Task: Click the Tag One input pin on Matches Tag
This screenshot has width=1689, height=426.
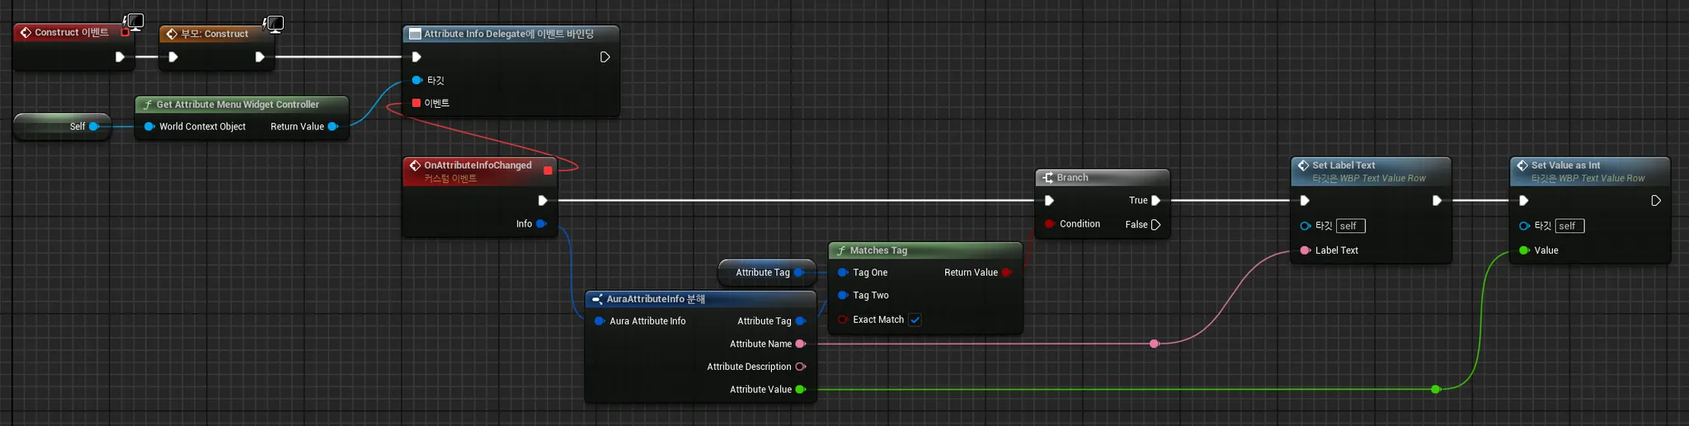Action: (843, 272)
